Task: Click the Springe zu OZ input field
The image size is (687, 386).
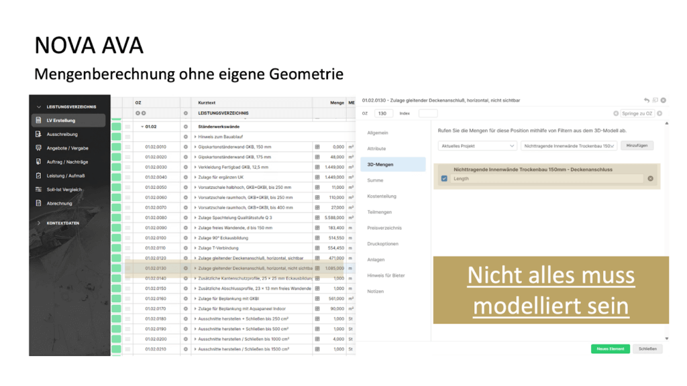Action: [636, 113]
